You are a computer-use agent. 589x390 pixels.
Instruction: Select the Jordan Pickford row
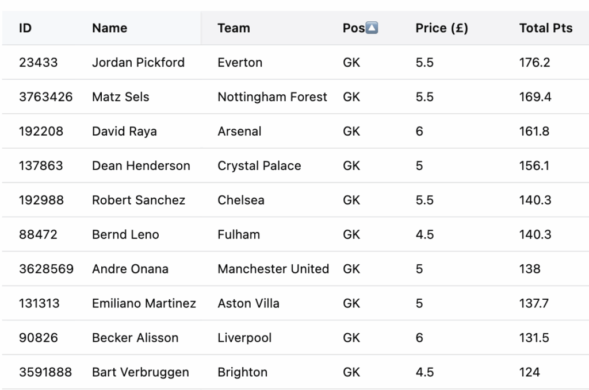point(138,63)
